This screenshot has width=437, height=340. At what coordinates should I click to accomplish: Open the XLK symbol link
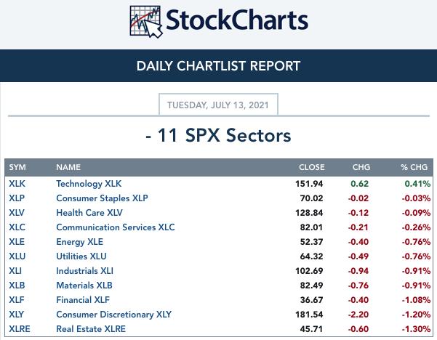pos(17,184)
